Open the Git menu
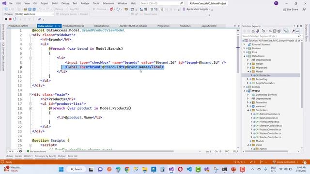Viewport: 310px width, 174px height. pyautogui.click(x=35, y=3)
